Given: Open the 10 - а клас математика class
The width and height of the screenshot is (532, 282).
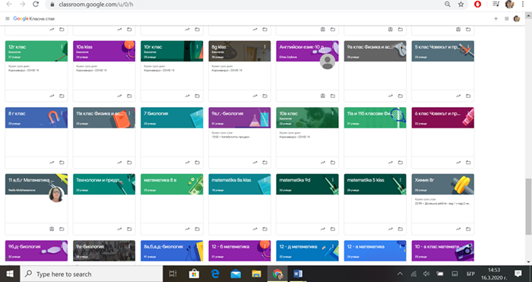Looking at the screenshot, I should (437, 246).
